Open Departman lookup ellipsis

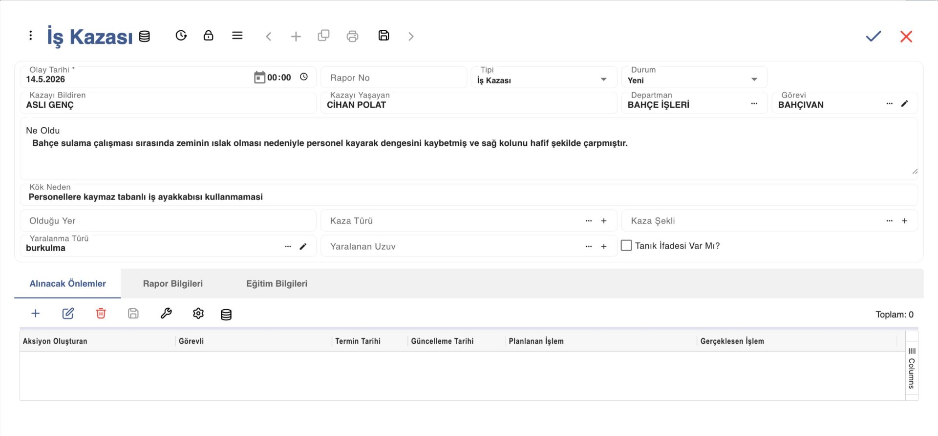[x=754, y=103]
